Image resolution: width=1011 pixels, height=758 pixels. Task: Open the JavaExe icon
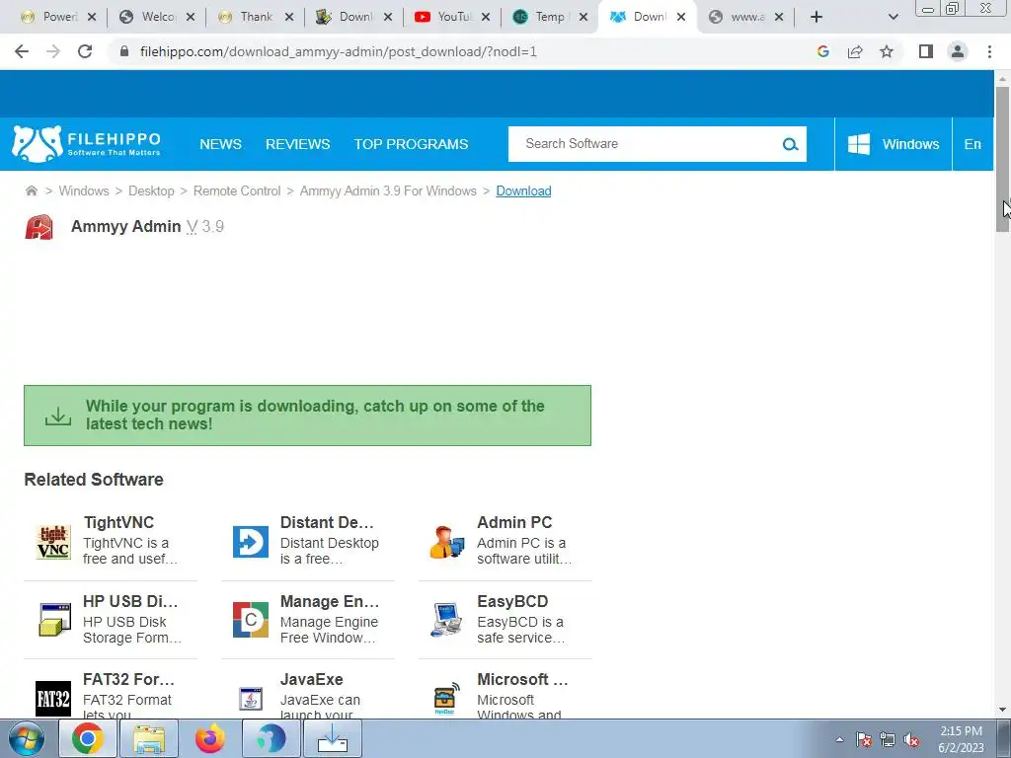click(x=250, y=699)
